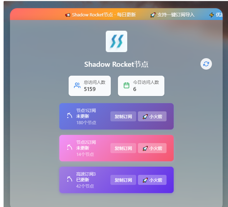Copy the 节点1订阅 subscription link
228x207 pixels.
(x=123, y=116)
